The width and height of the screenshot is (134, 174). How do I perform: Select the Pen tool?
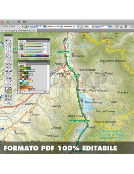click(x=7, y=47)
